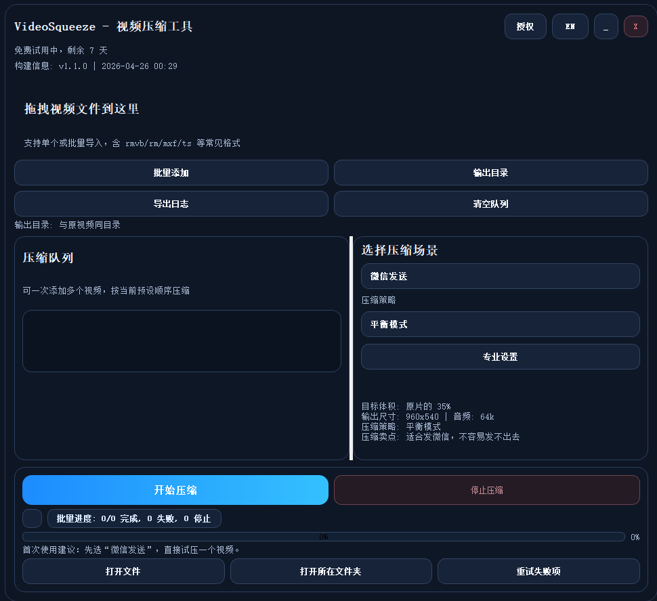Screen dimensions: 657x601
Task: Open the 微信发送 scene dropdown
Action: (x=501, y=276)
